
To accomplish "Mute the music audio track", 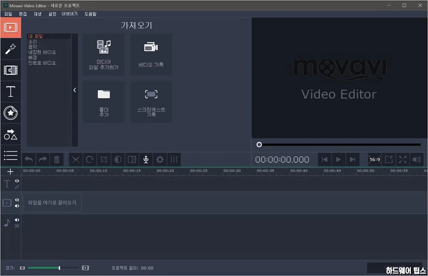I will tap(17, 220).
